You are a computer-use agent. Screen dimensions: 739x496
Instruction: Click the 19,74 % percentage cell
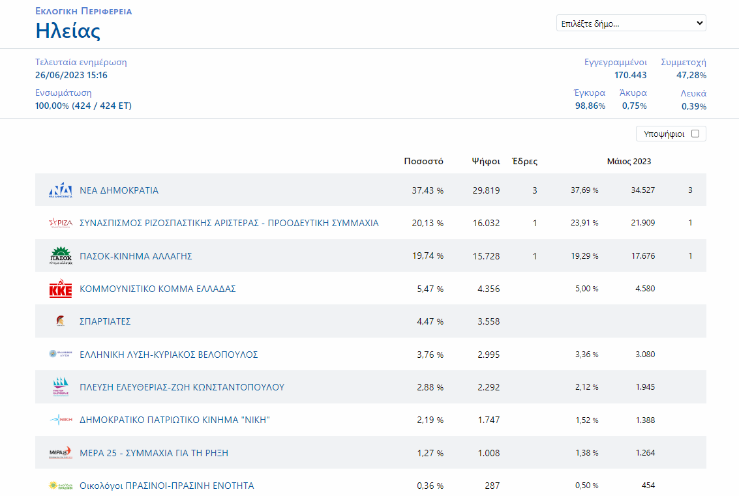[x=427, y=255]
